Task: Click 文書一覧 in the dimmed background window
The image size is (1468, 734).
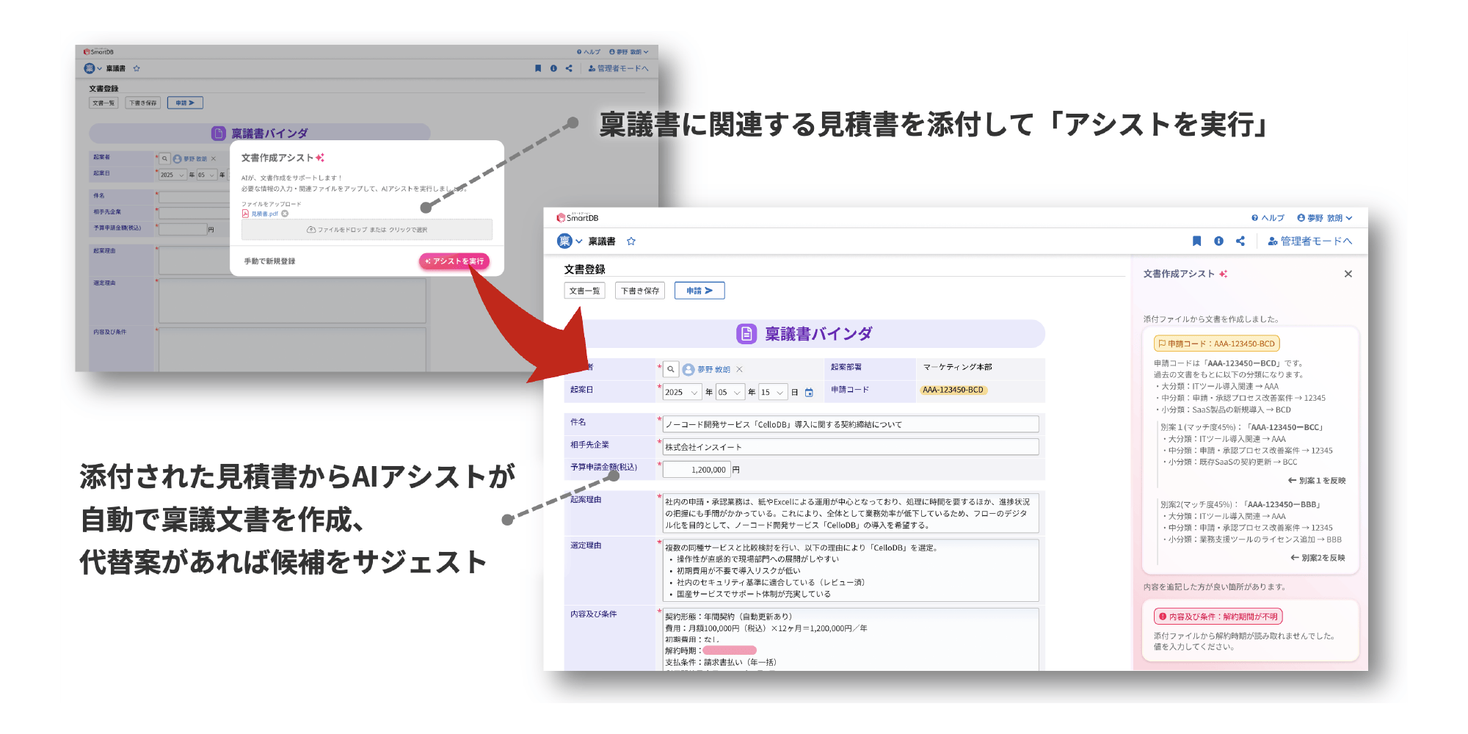Action: pos(103,103)
